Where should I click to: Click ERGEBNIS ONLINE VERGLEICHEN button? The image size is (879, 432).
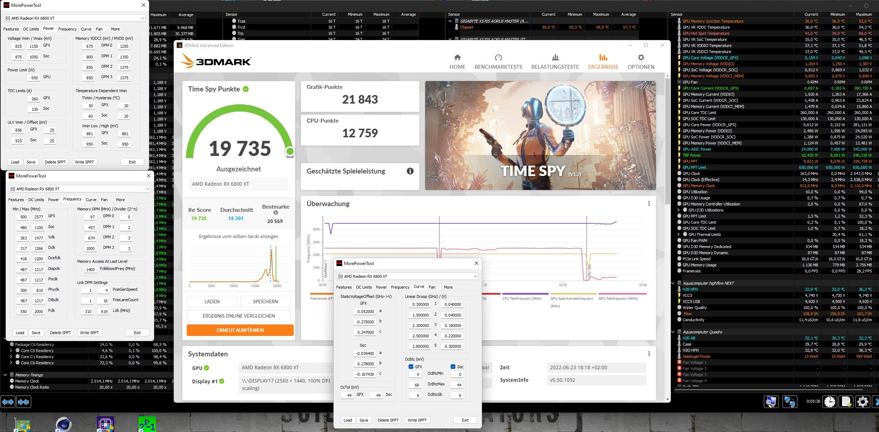[x=238, y=316]
